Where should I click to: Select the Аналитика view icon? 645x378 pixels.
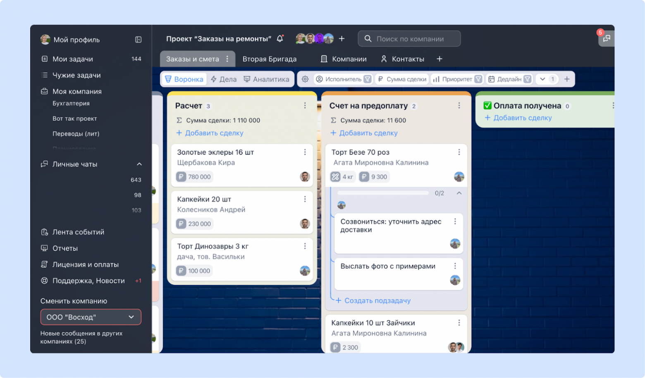[x=266, y=79]
